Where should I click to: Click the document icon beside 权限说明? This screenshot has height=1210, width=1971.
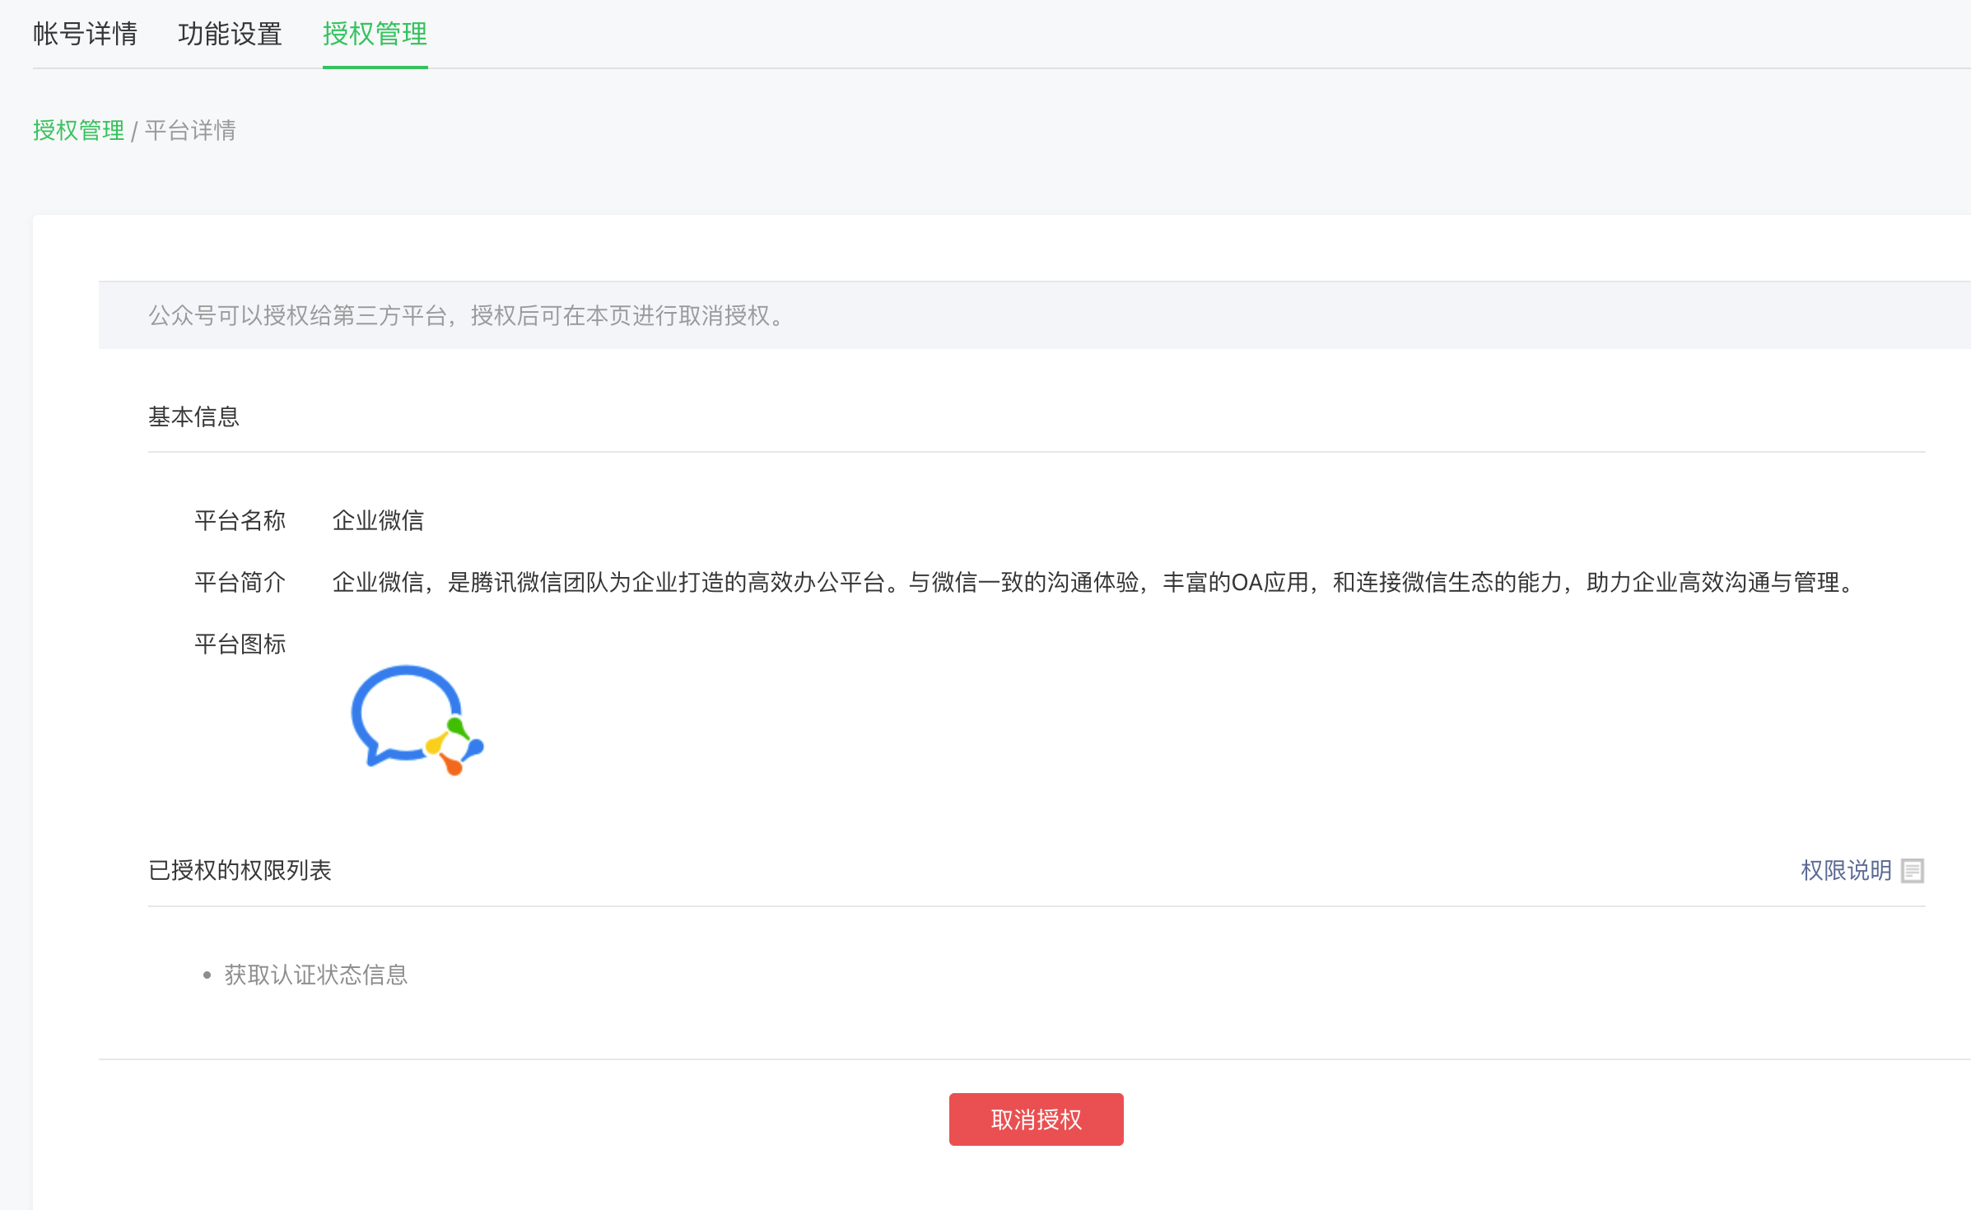point(1912,870)
